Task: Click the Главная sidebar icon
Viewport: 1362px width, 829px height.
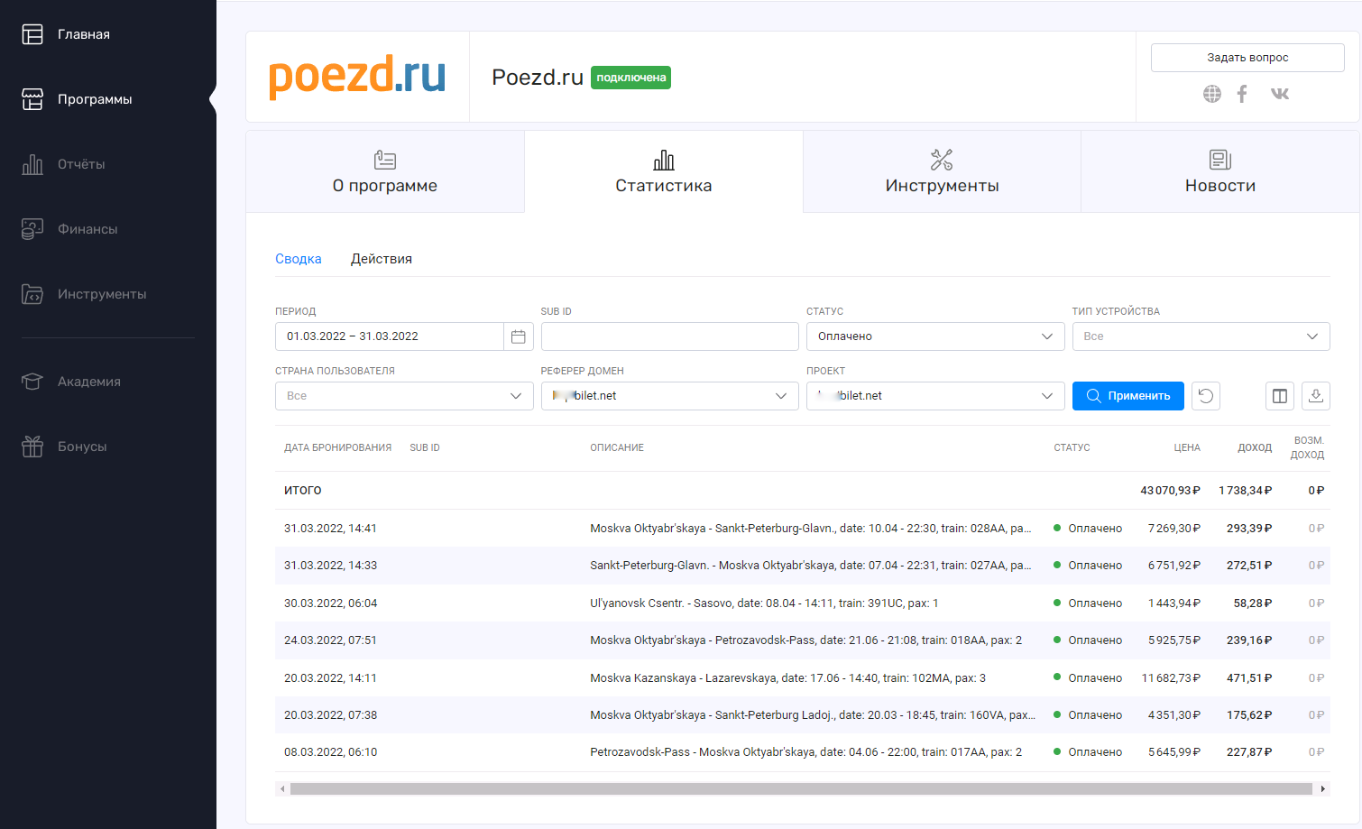Action: click(x=32, y=34)
